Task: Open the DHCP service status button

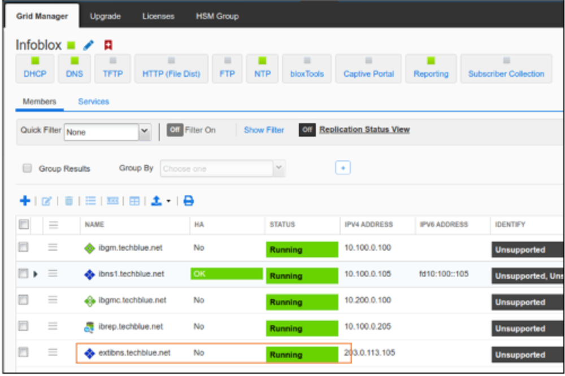Action: click(x=35, y=68)
